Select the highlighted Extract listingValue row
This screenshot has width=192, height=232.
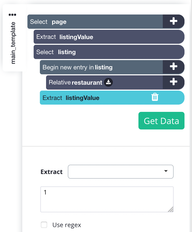(x=112, y=98)
